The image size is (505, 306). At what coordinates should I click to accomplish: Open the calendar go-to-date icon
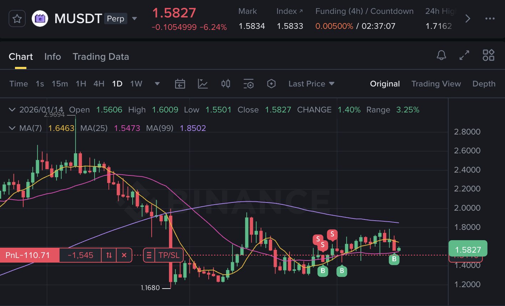(180, 84)
